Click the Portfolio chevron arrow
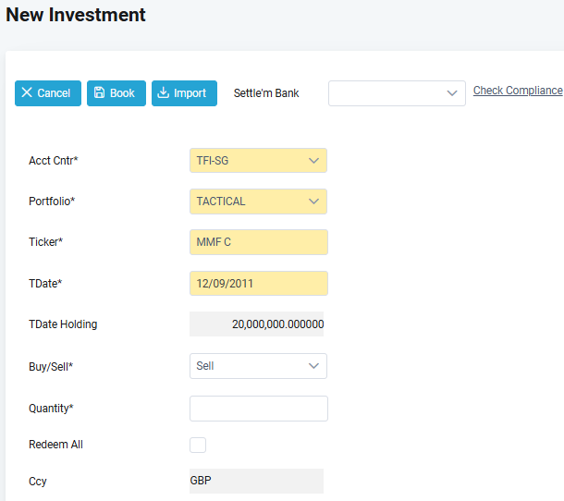 [313, 202]
